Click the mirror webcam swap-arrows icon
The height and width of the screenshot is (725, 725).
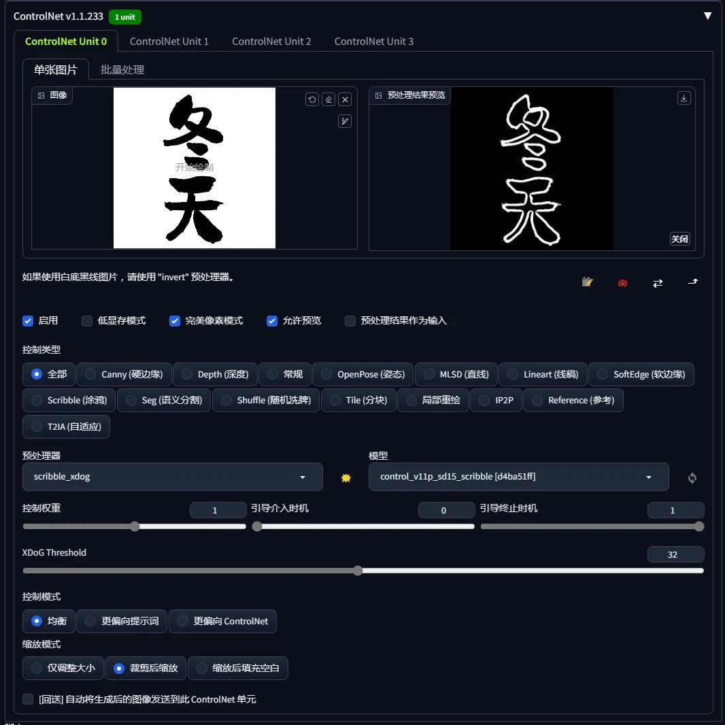point(658,283)
